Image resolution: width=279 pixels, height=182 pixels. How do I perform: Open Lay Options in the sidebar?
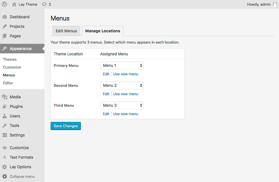click(20, 167)
